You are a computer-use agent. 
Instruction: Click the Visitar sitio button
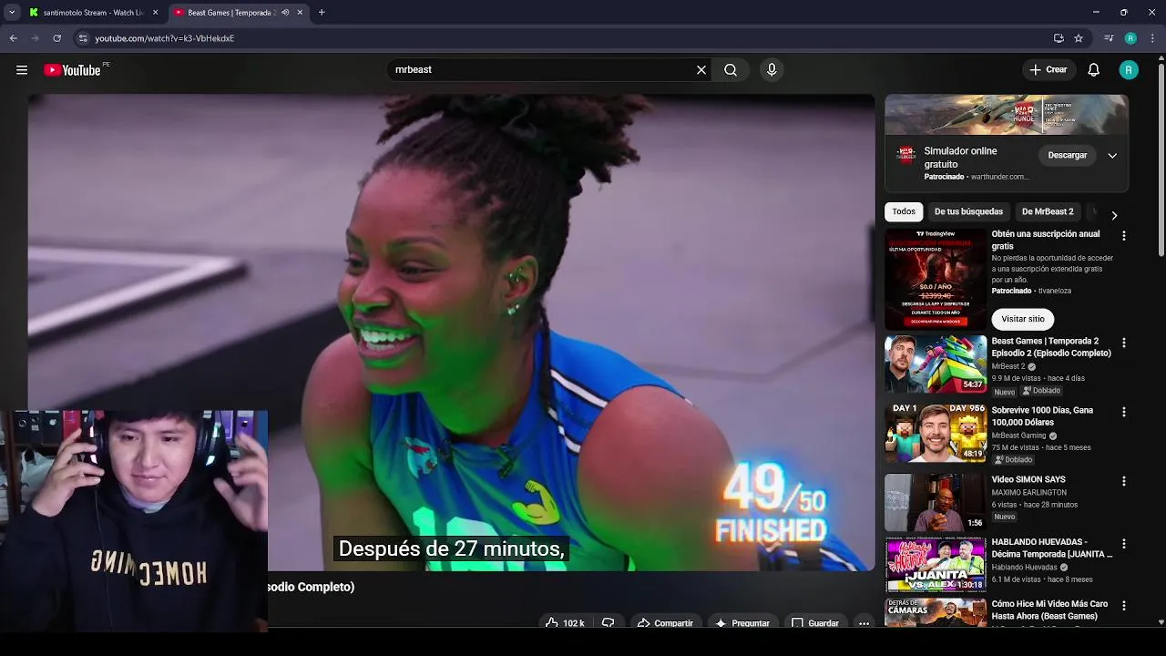pos(1023,319)
